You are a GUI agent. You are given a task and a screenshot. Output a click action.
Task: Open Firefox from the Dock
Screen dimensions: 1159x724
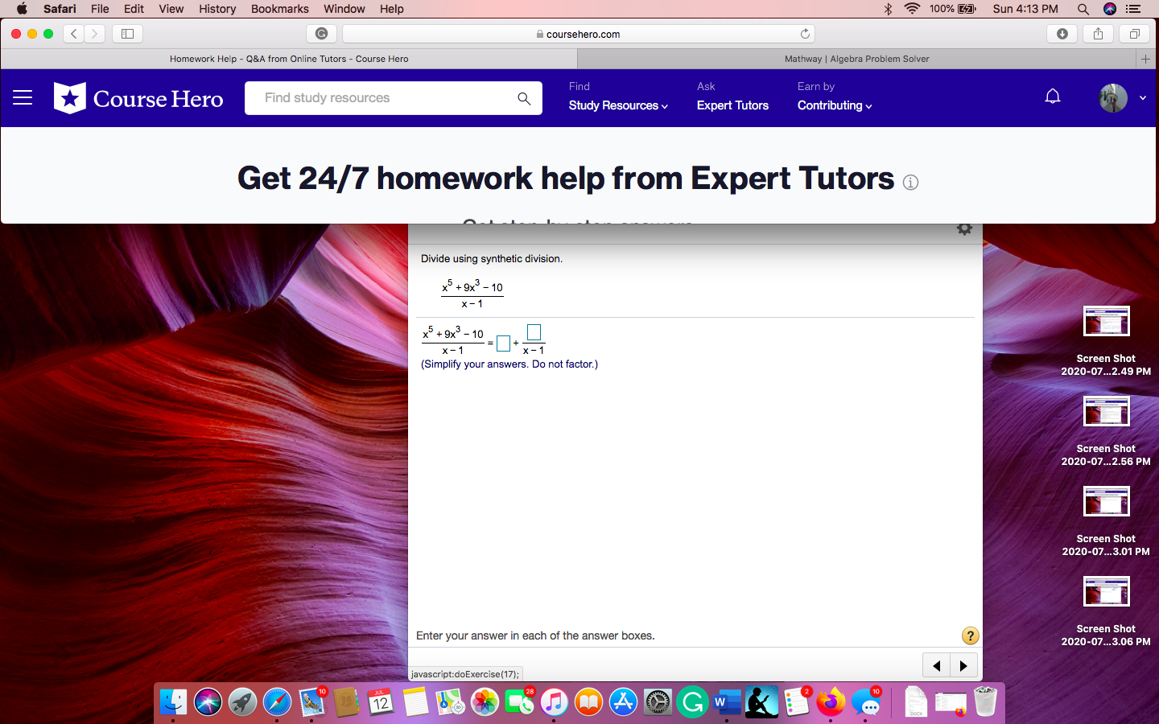coord(831,702)
